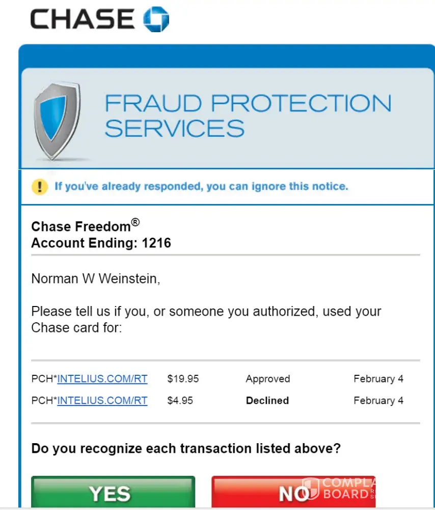Click the Fraud Protection Services heading
This screenshot has width=435, height=510.
click(248, 115)
